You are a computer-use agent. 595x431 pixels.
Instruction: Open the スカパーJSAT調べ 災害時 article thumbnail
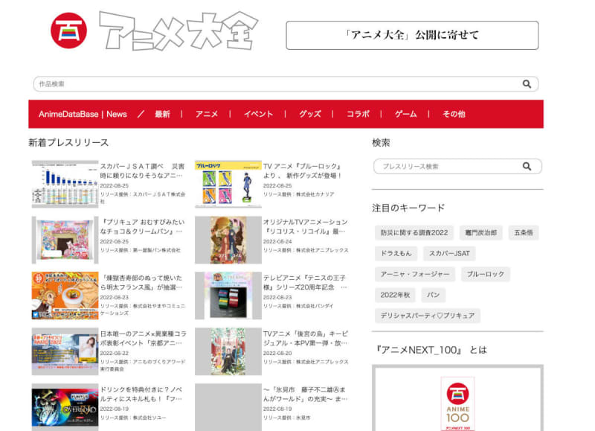tap(65, 184)
